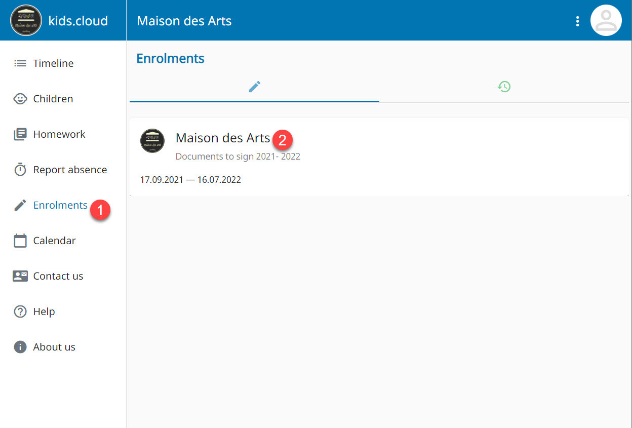Click the About us info icon

pos(20,347)
